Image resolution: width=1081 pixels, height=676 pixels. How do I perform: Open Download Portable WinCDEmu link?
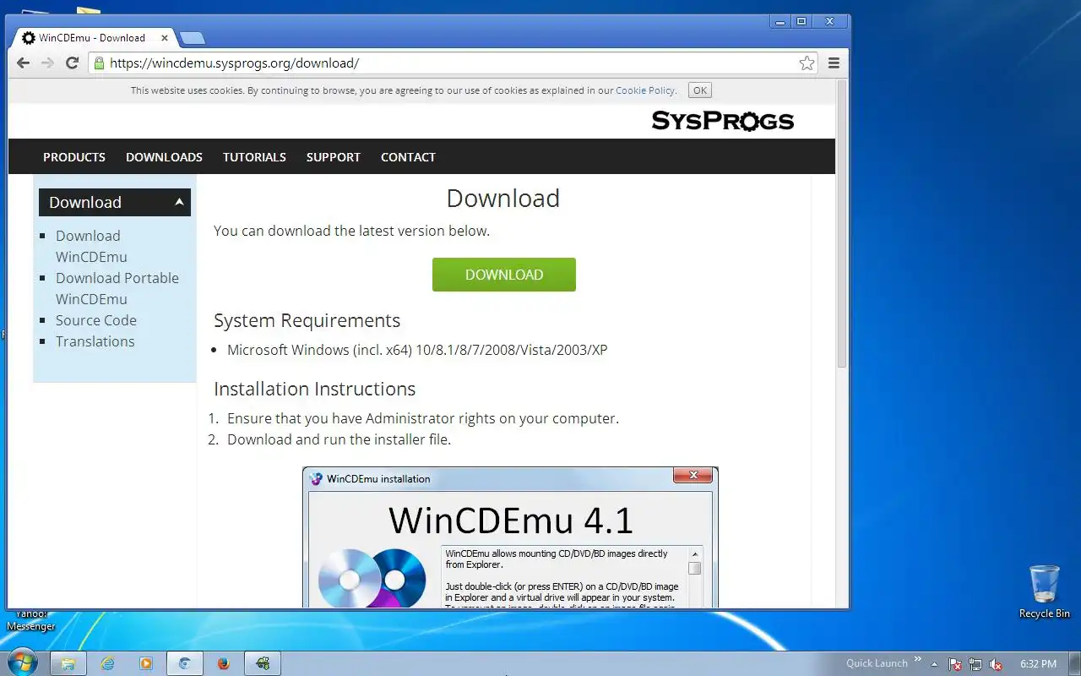point(117,288)
